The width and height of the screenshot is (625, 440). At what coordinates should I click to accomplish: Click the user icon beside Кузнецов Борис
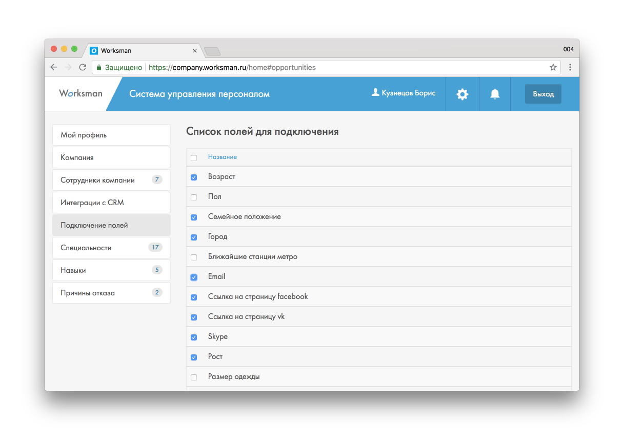click(375, 92)
